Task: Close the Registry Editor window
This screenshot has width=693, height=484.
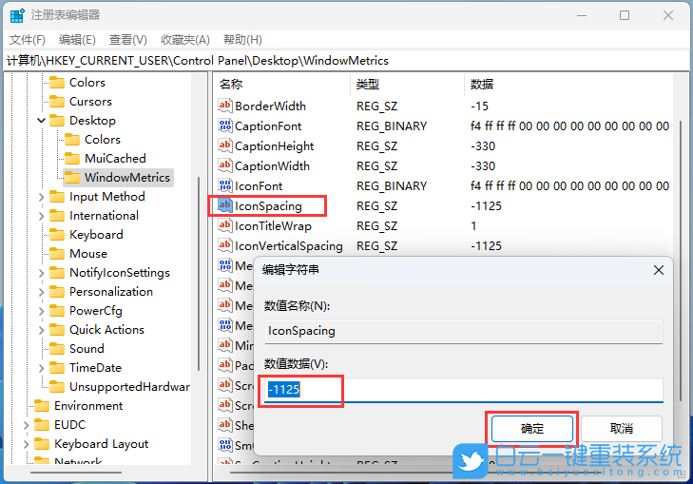Action: tap(667, 15)
